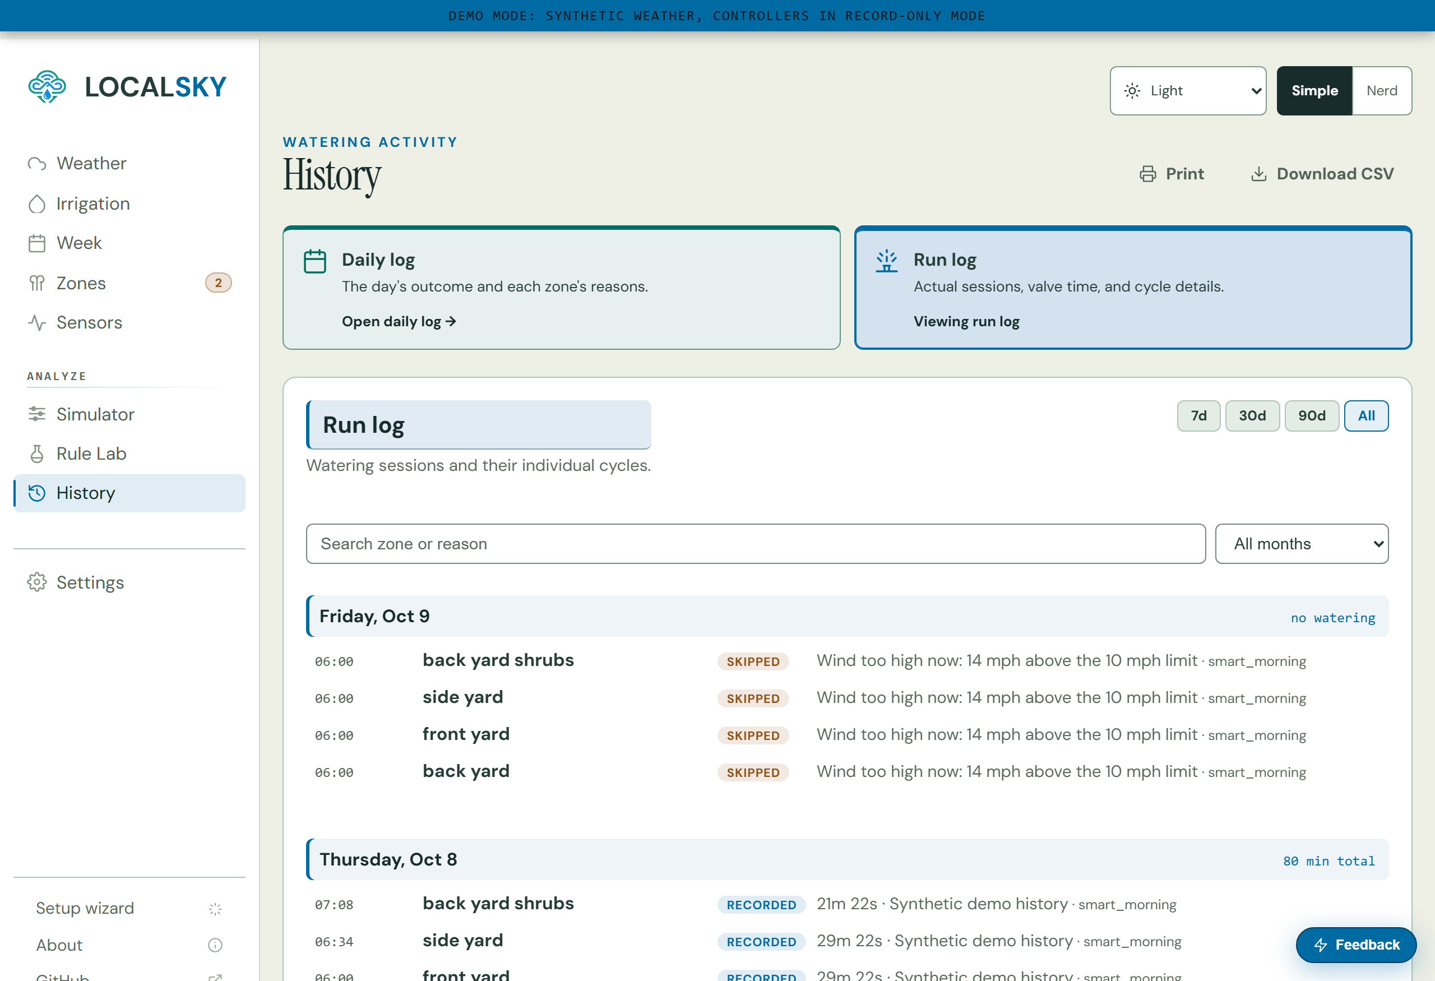
Task: Click the Sensors pulse icon
Action: pyautogui.click(x=37, y=323)
